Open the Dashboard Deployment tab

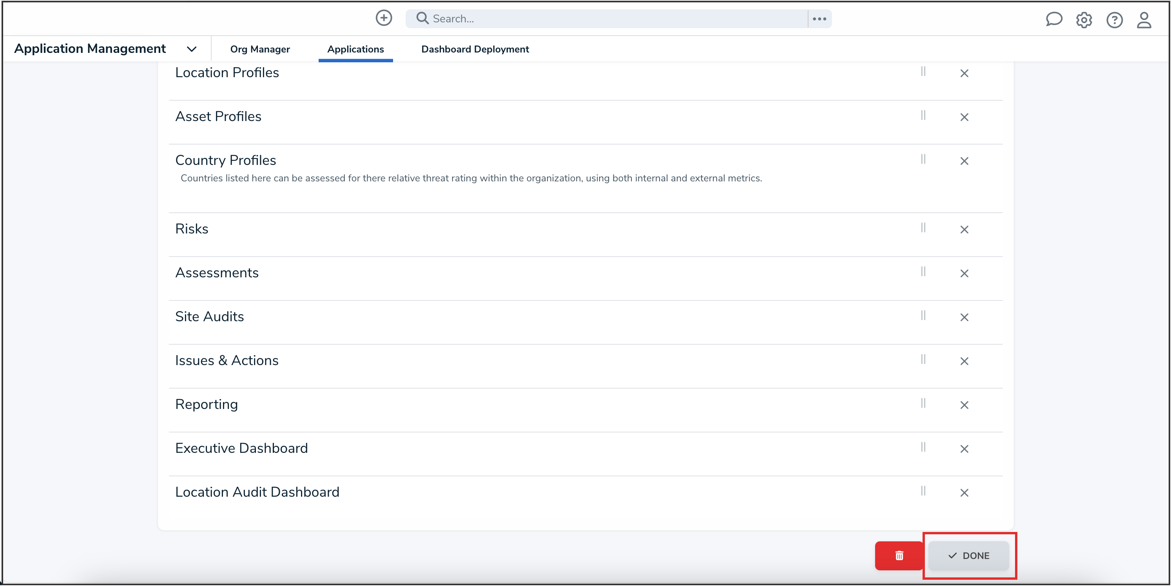click(x=475, y=49)
